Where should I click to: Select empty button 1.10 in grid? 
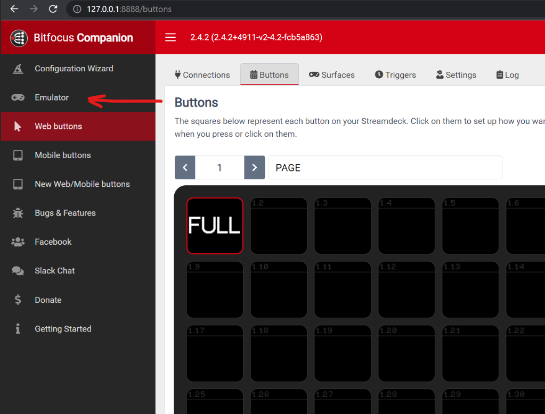click(x=279, y=289)
